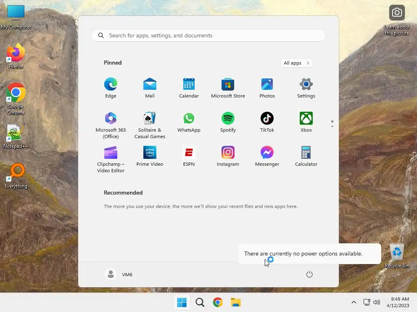This screenshot has height=312, width=417.
Task: Select the Everything desktop shortcut
Action: 16,176
